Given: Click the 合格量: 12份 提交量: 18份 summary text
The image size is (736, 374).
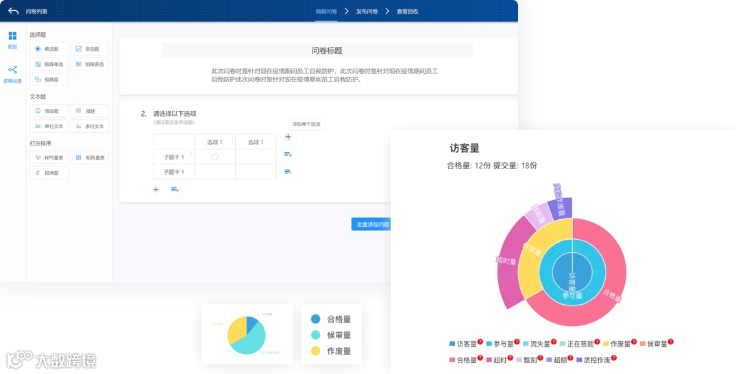Looking at the screenshot, I should [492, 166].
